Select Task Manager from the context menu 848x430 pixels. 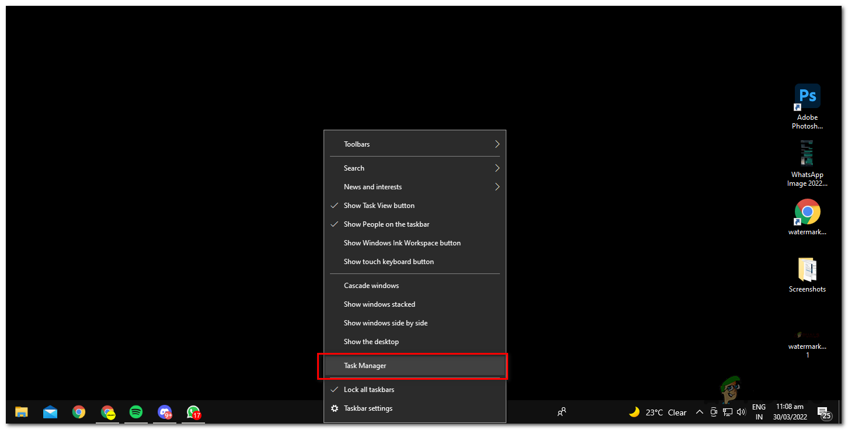click(365, 365)
